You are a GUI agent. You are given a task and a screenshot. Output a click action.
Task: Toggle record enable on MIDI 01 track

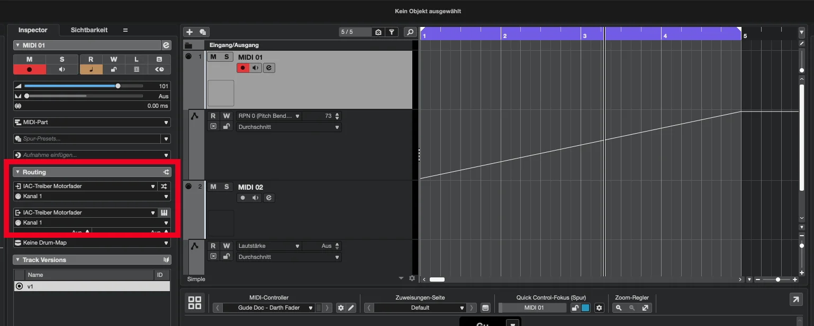click(243, 68)
